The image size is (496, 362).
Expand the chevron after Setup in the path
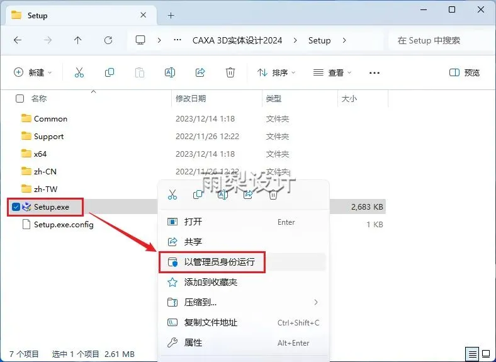(344, 40)
